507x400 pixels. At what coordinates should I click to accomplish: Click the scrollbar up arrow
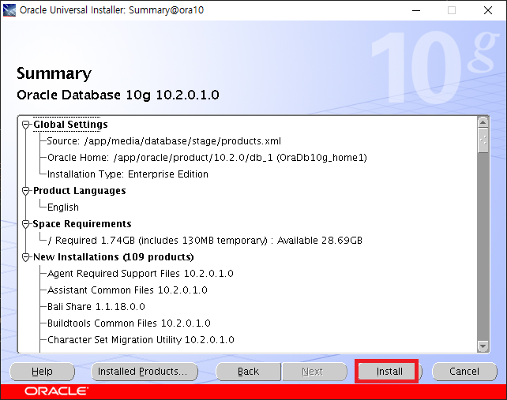(x=483, y=122)
